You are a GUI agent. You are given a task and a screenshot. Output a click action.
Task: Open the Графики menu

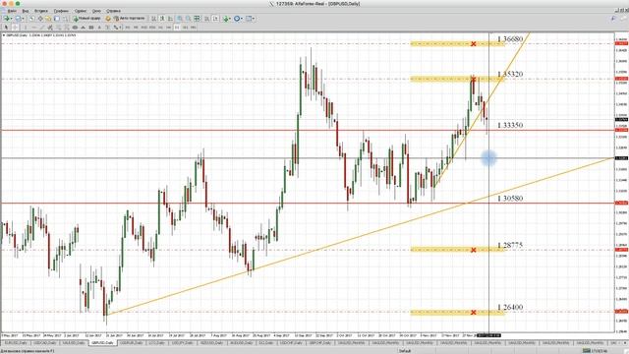pyautogui.click(x=61, y=11)
